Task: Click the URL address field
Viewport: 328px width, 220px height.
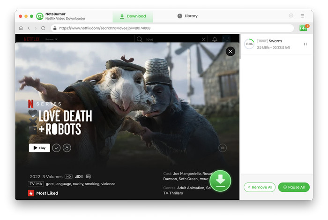Action: coord(172,28)
